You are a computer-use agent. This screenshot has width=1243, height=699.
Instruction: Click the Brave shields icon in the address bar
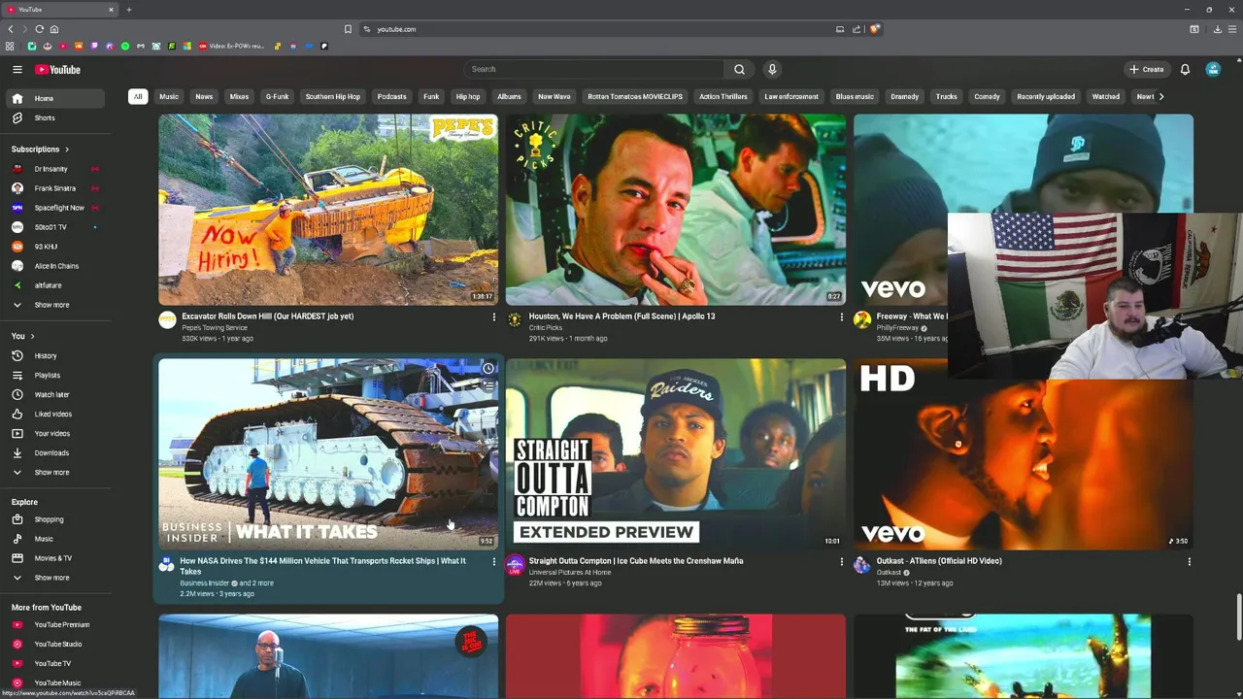[x=874, y=29]
